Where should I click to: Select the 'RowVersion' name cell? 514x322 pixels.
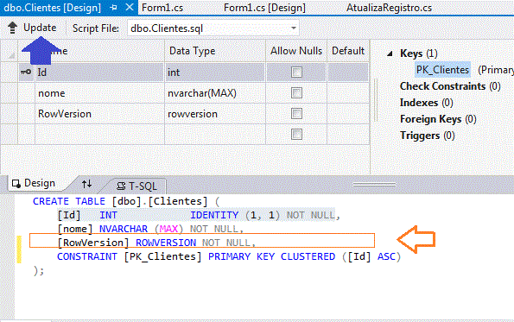click(x=99, y=114)
